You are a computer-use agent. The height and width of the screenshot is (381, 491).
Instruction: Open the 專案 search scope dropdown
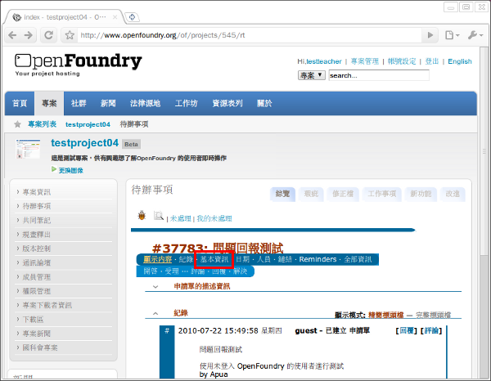pyautogui.click(x=311, y=75)
